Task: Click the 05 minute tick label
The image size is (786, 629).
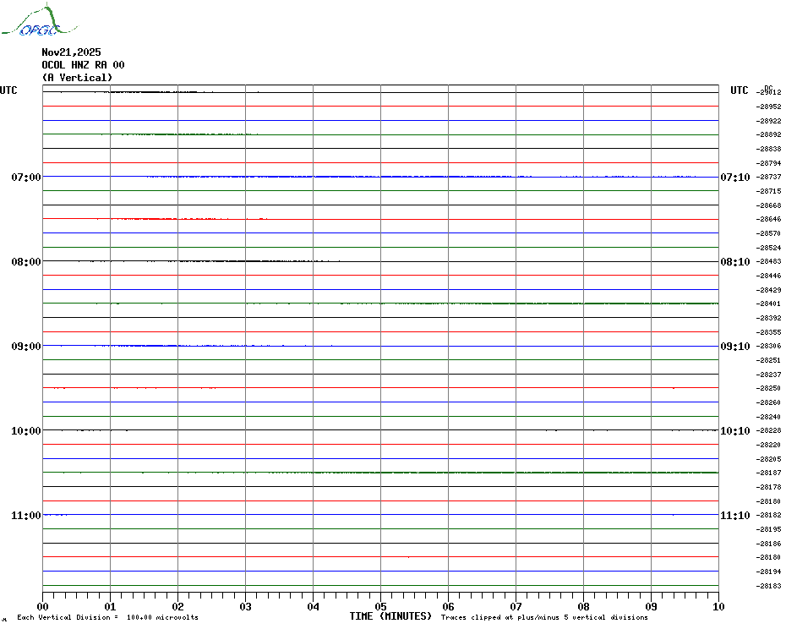Action: [x=380, y=606]
